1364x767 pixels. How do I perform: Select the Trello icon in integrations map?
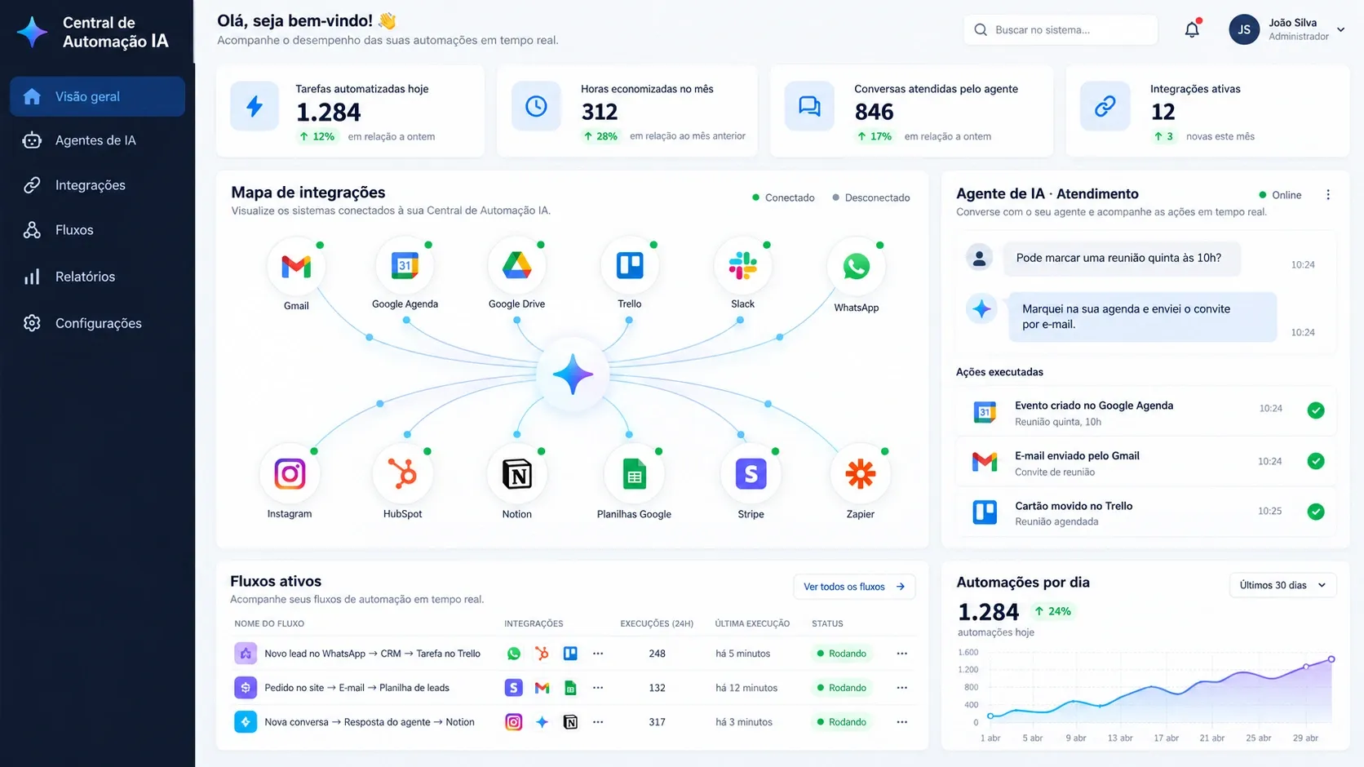click(x=629, y=265)
